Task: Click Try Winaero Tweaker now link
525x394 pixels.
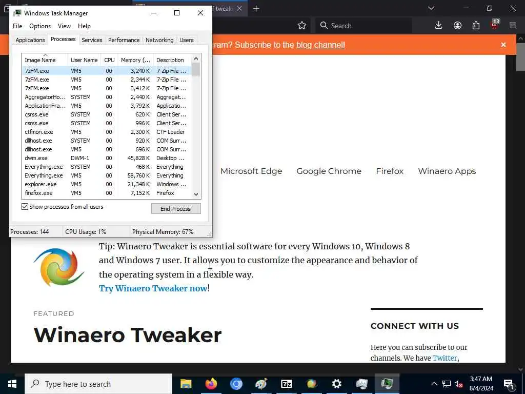Action: point(153,288)
